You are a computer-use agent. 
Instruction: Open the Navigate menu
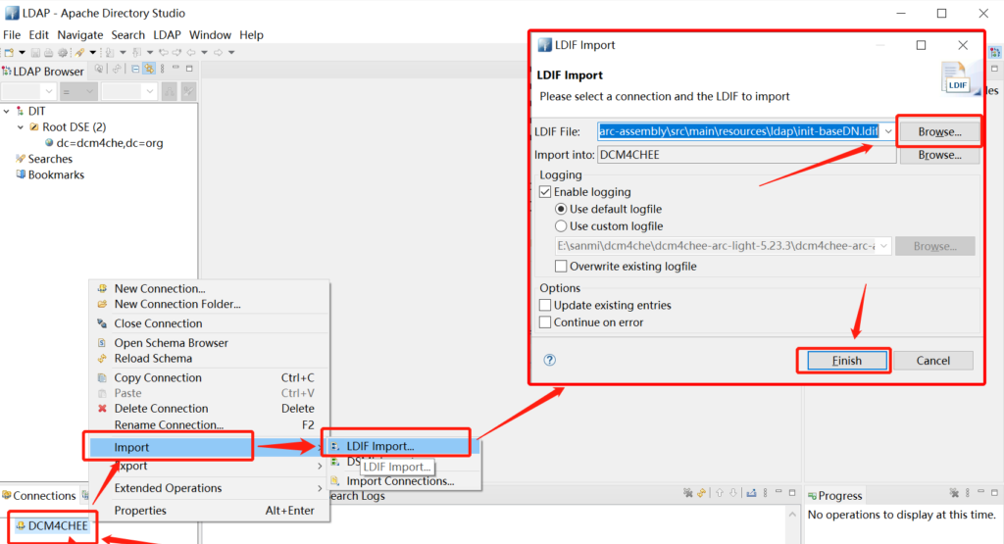(80, 35)
